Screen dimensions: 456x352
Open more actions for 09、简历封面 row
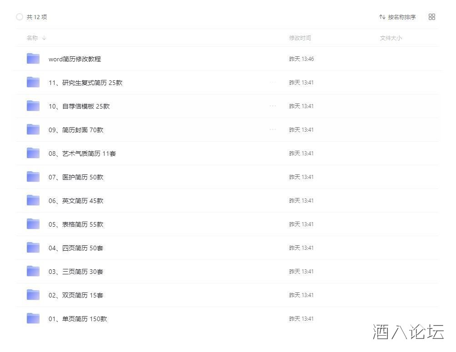click(x=272, y=129)
